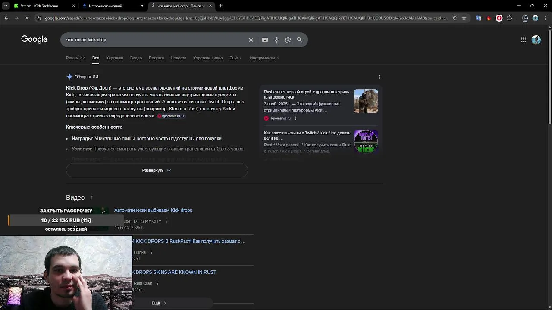The width and height of the screenshot is (552, 310).
Task: Show Chrome downloads icon
Action: pos(525,18)
